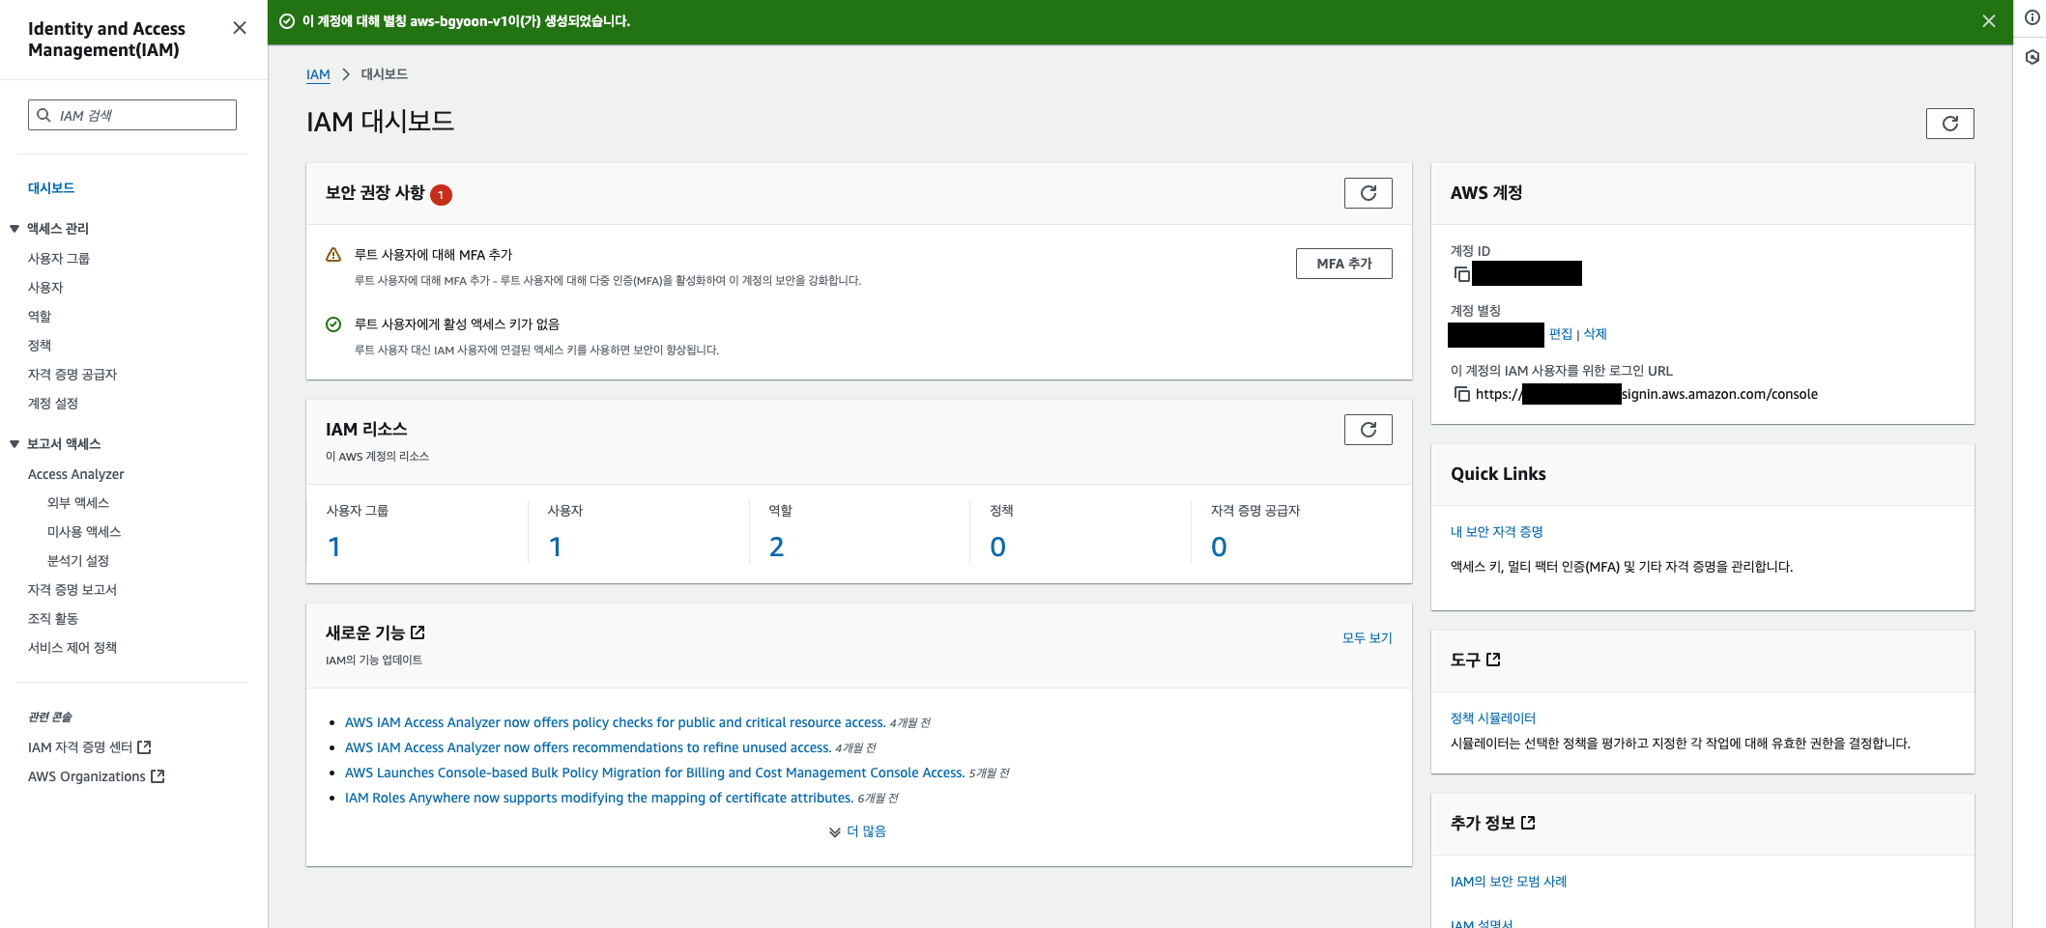Focus the IAM 검색 search field
The width and height of the screenshot is (2046, 928).
[x=132, y=115]
